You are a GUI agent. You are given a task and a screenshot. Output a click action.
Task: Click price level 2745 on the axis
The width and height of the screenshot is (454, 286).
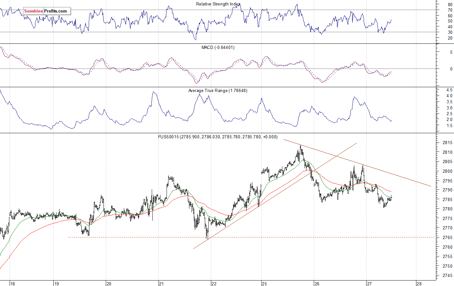[448, 275]
